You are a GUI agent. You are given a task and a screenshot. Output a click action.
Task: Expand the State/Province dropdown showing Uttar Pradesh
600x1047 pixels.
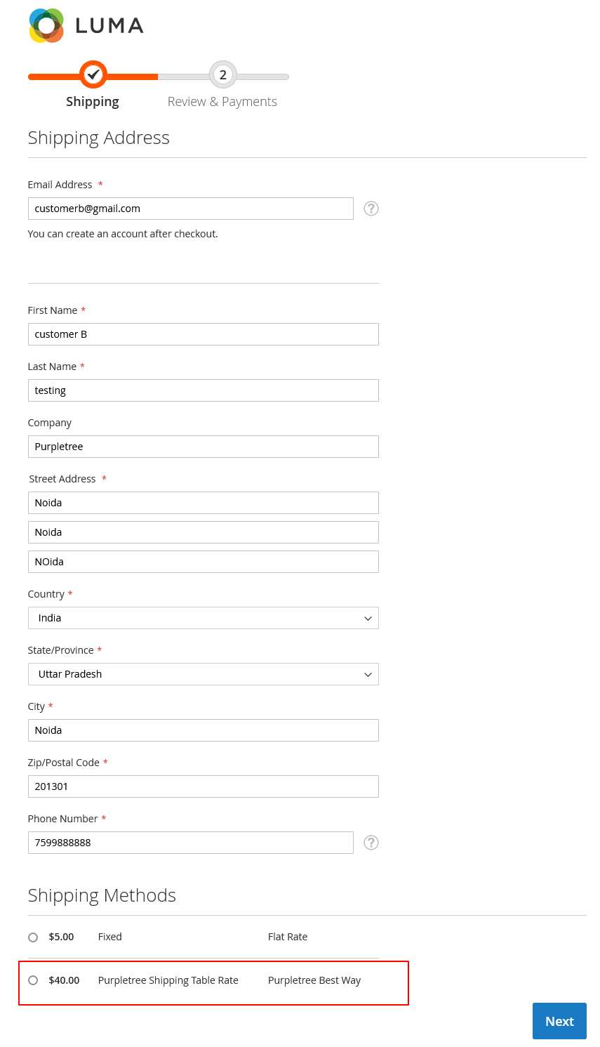(204, 674)
